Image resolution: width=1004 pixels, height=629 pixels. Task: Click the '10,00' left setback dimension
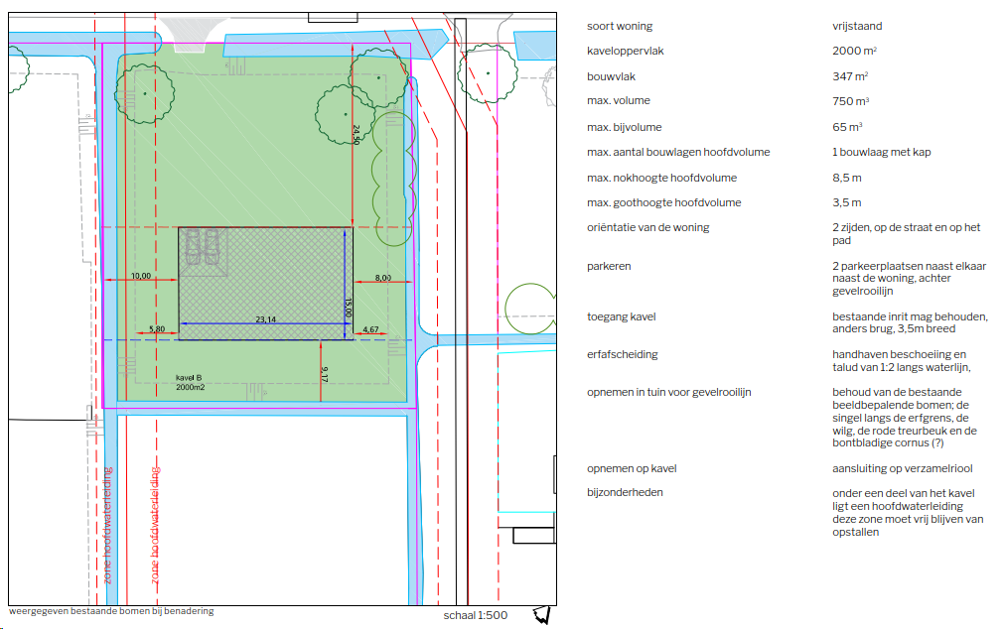141,276
